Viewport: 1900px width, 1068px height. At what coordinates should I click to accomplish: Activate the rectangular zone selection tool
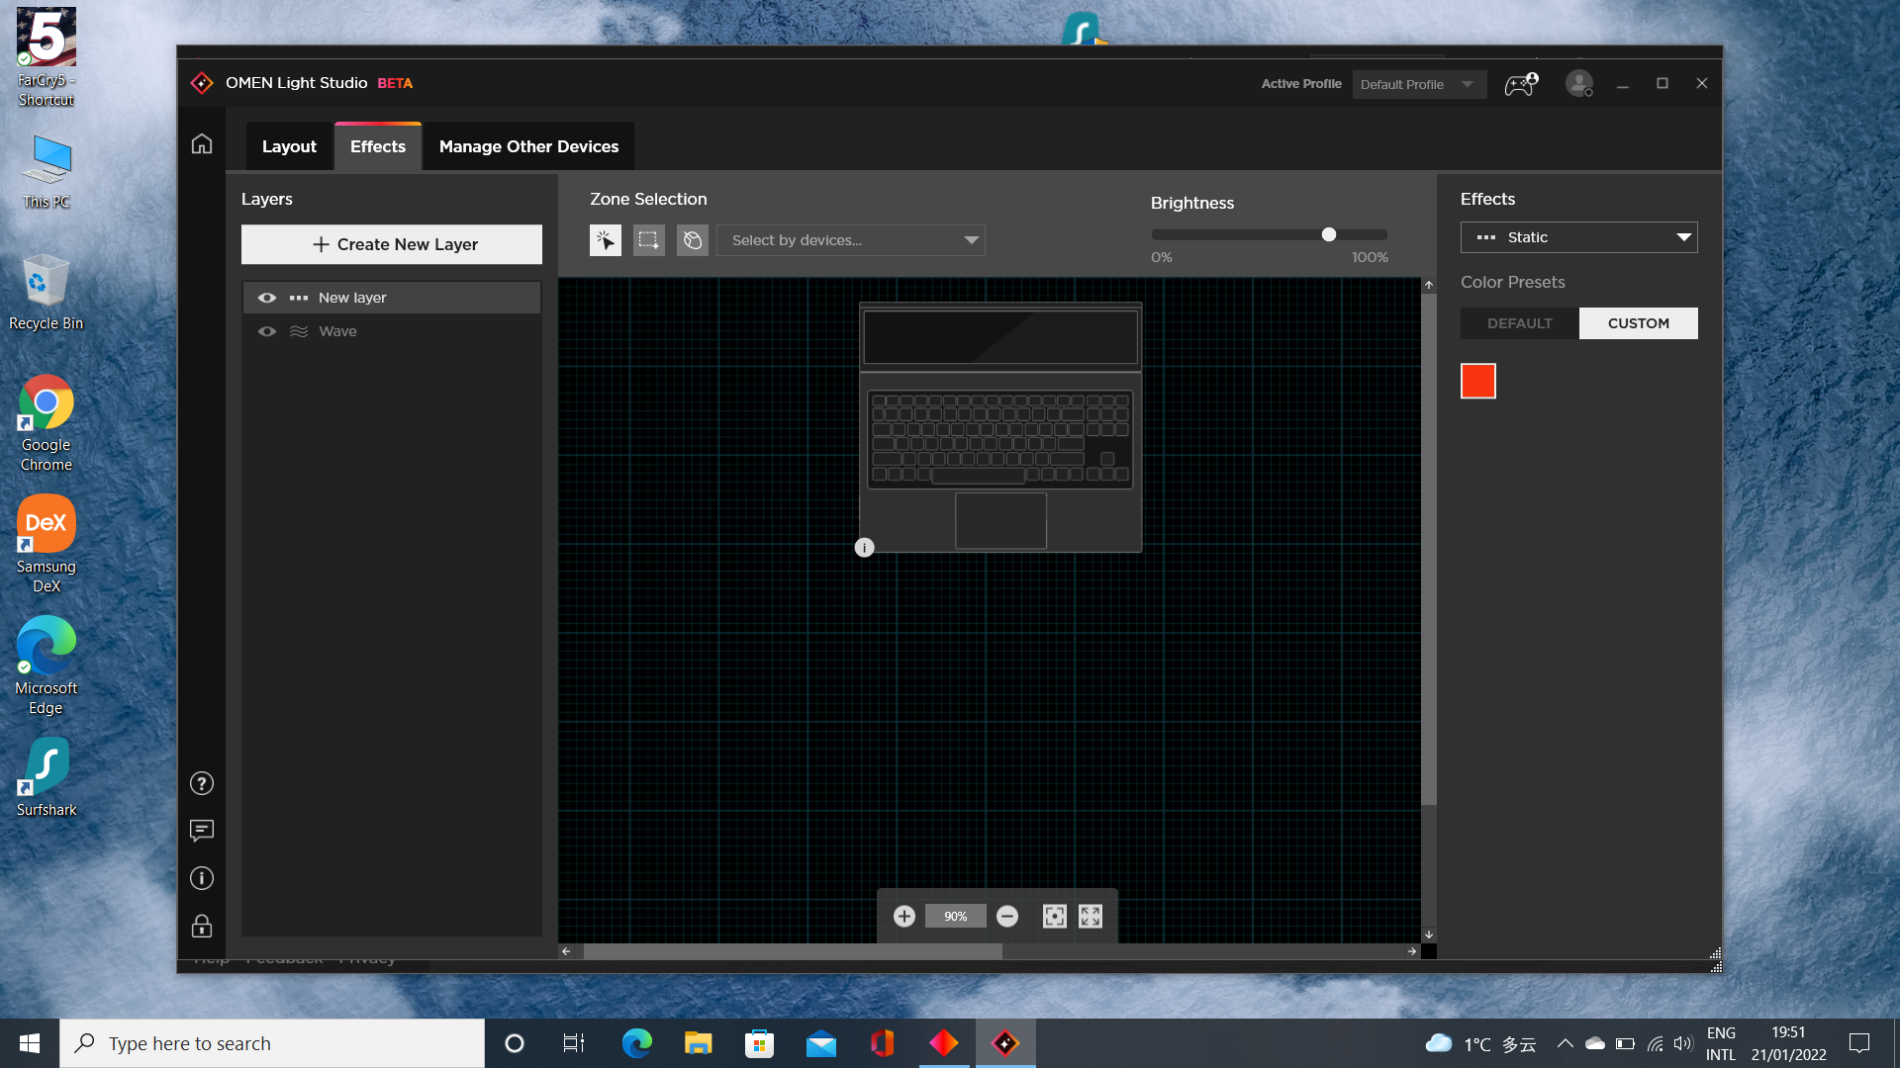(x=648, y=239)
